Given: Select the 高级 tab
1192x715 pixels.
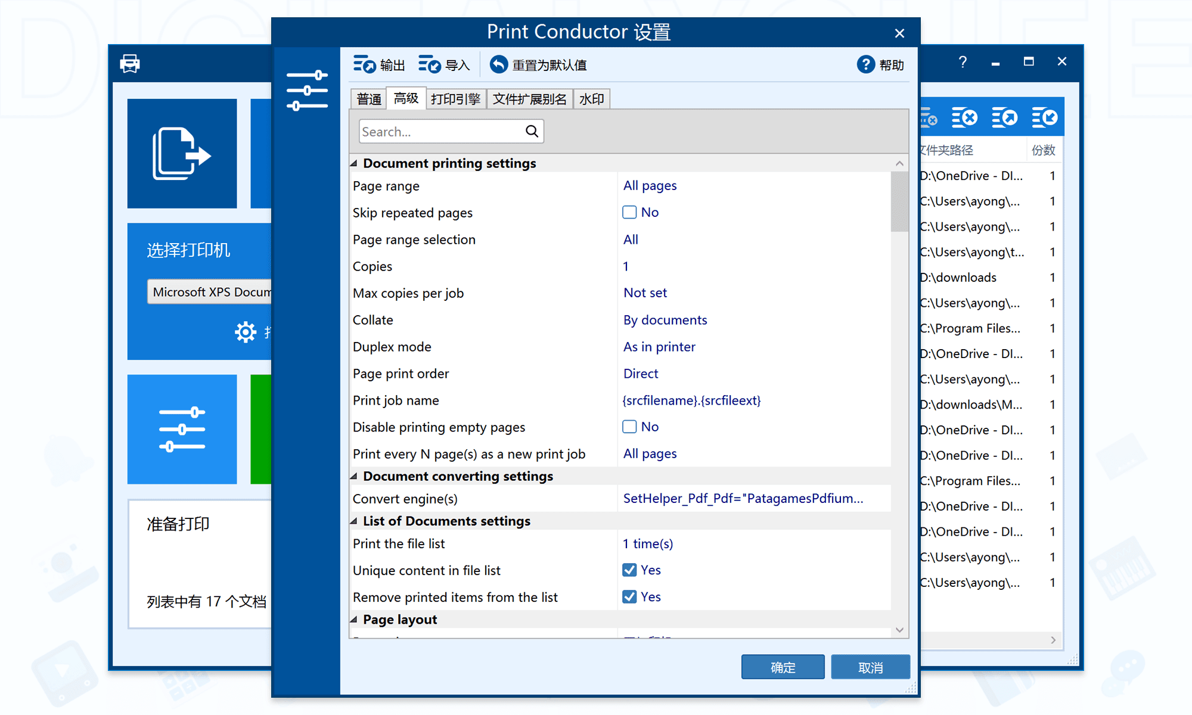Looking at the screenshot, I should click(x=406, y=98).
